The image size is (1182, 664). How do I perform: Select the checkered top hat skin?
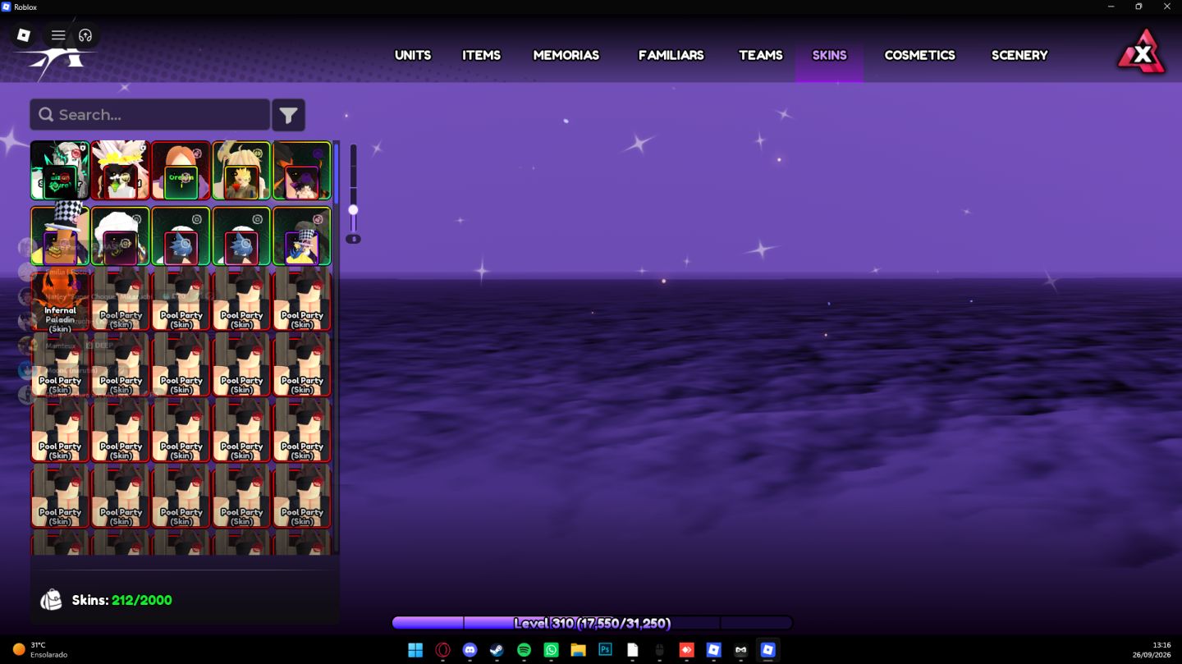point(60,236)
